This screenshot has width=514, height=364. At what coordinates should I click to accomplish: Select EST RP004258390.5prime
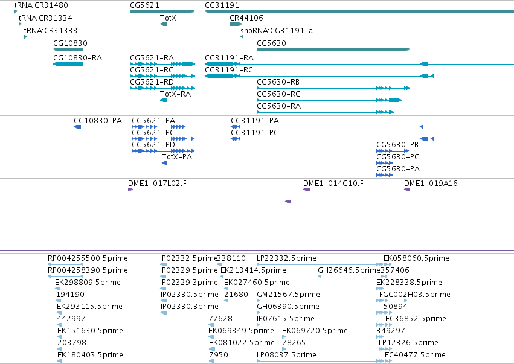[x=66, y=277]
